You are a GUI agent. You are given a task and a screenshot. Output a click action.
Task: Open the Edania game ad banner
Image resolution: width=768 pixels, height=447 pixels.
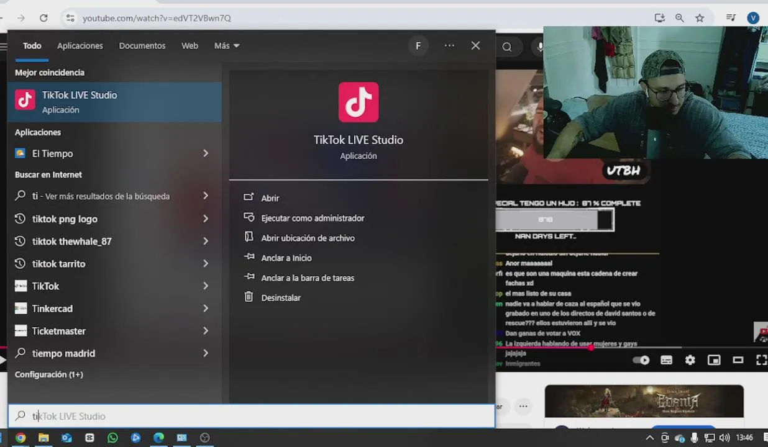pos(644,401)
